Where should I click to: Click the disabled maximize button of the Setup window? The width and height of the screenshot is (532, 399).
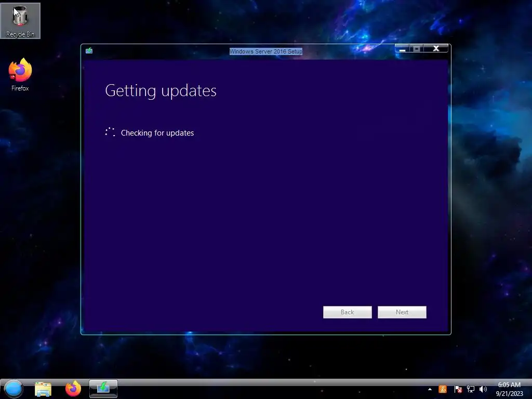[x=417, y=48]
